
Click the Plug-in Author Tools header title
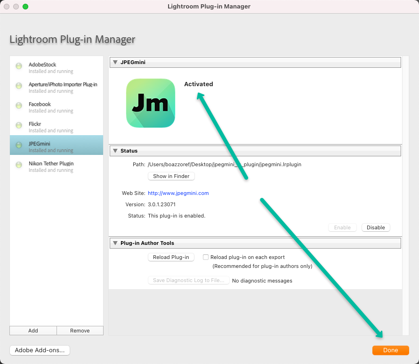(x=147, y=243)
